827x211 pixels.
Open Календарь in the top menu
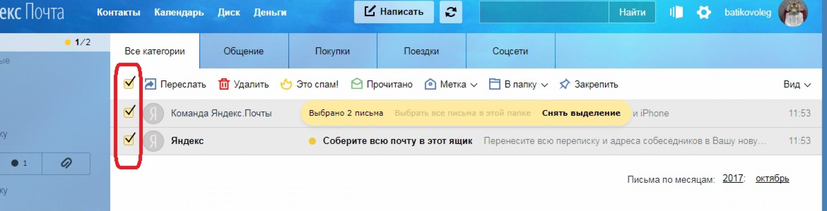point(179,12)
